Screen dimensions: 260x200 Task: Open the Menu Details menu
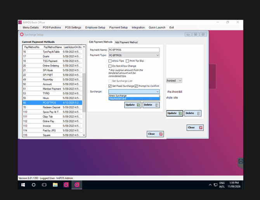click(x=31, y=28)
